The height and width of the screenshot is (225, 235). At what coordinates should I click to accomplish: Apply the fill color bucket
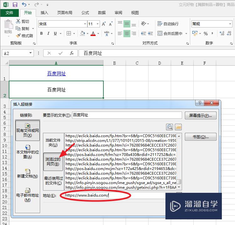82,33
